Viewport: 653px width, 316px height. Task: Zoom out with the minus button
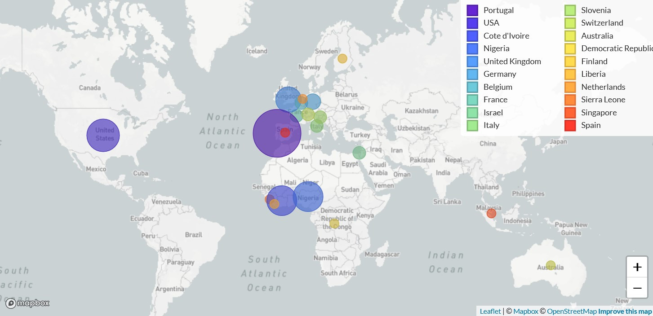coord(637,288)
